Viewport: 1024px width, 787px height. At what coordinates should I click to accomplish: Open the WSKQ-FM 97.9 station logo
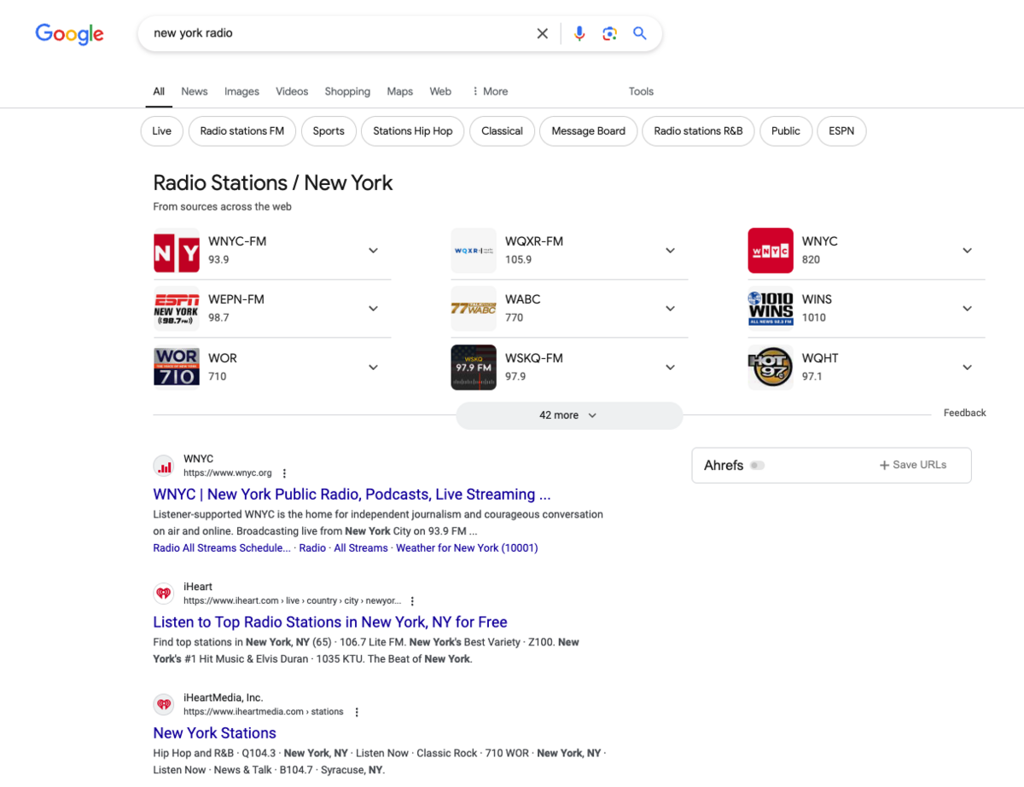pos(474,367)
